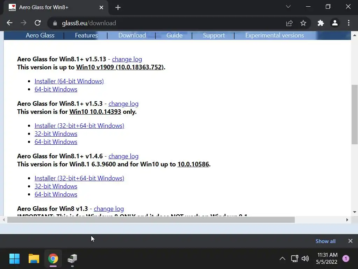Bookmark this page with the star
The height and width of the screenshot is (269, 358).
tap(303, 23)
